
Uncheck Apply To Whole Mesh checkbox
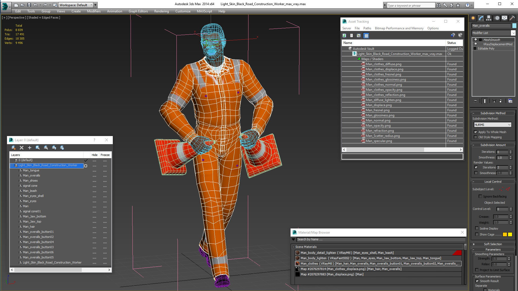pyautogui.click(x=476, y=132)
